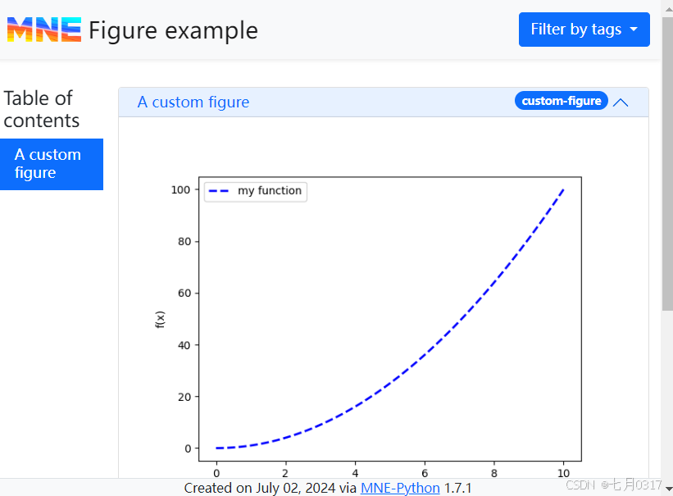Click the custom-figure tag badge
673x496 pixels.
562,102
